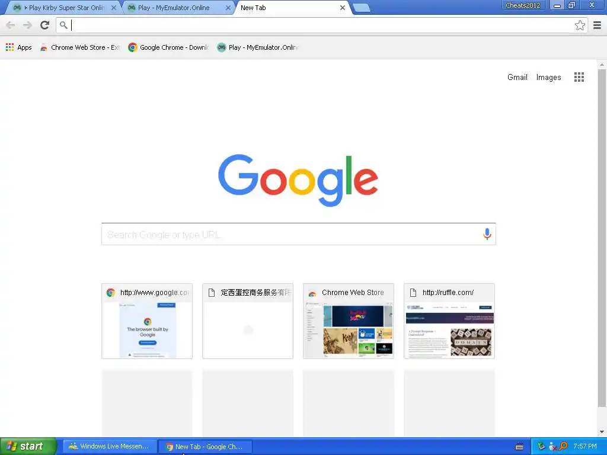607x455 pixels.
Task: Open Images link
Action: click(x=548, y=77)
